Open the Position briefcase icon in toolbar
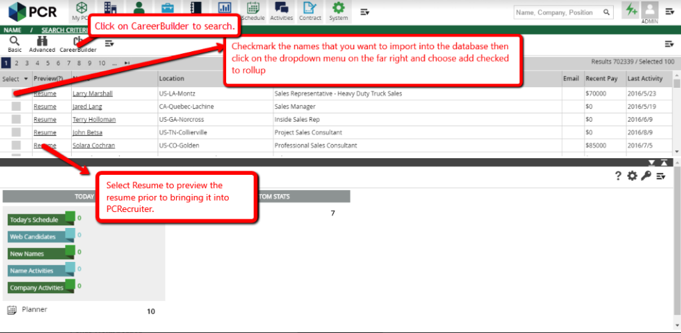 [168, 7]
